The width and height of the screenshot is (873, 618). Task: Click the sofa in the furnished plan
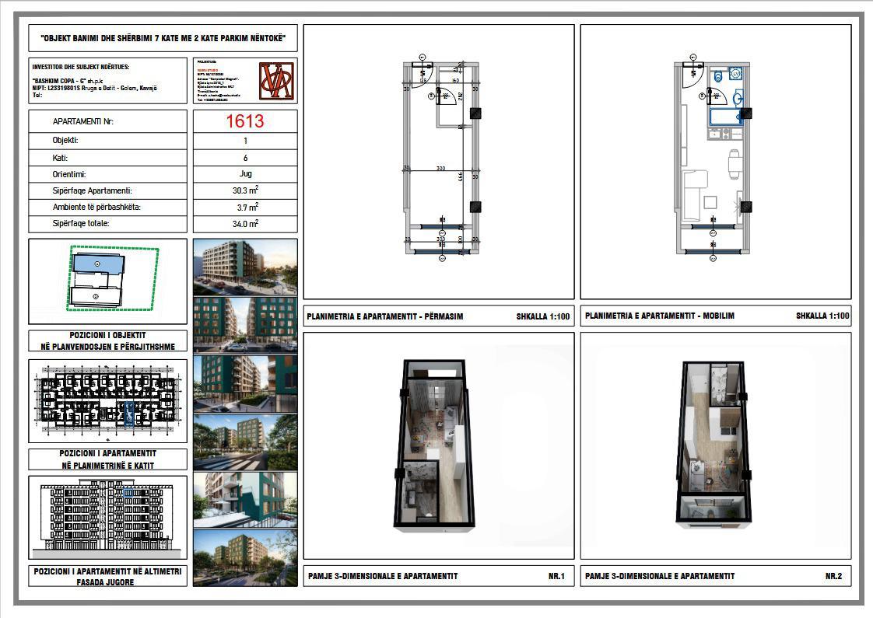click(693, 189)
